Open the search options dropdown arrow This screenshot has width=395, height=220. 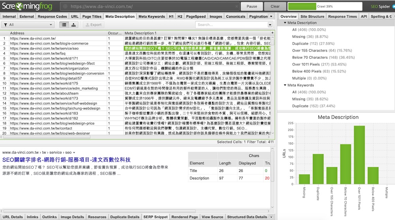[x=270, y=24]
